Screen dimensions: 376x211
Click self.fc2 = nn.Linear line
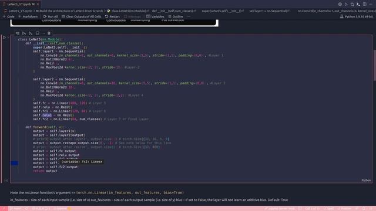click(x=91, y=119)
